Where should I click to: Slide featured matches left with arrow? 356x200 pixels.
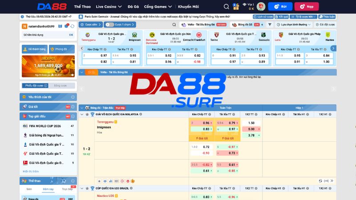(82, 48)
